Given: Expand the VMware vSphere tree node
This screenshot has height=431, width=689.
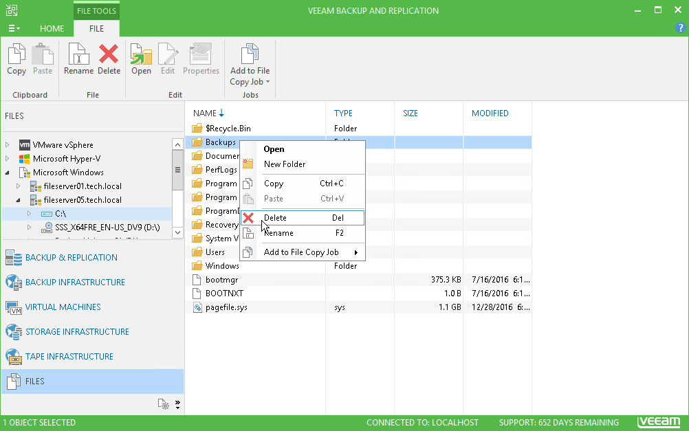Looking at the screenshot, I should click(7, 144).
